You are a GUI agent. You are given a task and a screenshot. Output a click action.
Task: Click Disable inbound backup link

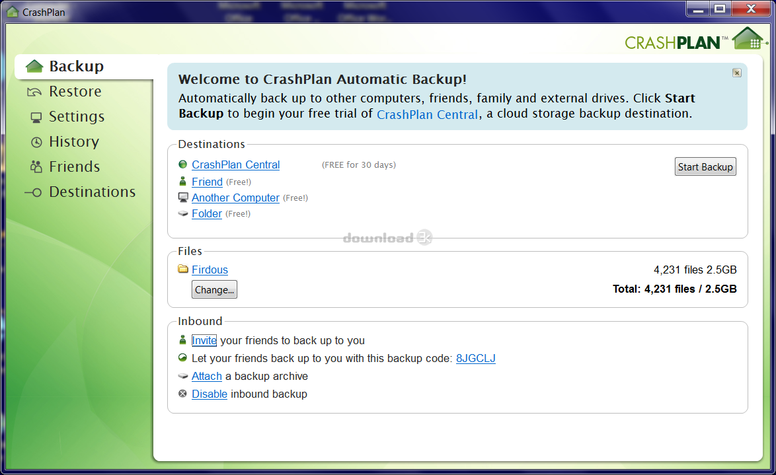tap(210, 394)
